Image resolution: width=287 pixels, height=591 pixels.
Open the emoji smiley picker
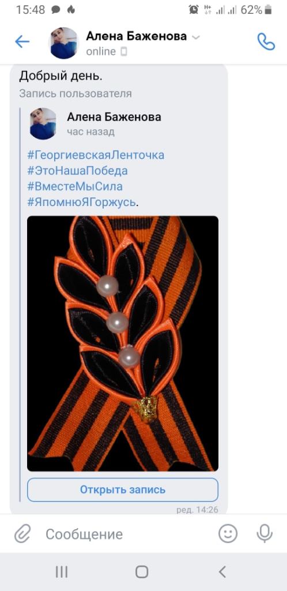[x=228, y=534]
